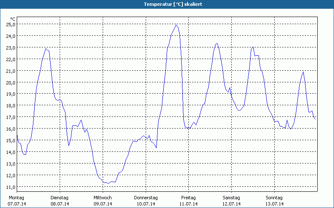Screen dimensions: 334x208
Task: Click the 11,0 axis value
Action: coord(11,187)
